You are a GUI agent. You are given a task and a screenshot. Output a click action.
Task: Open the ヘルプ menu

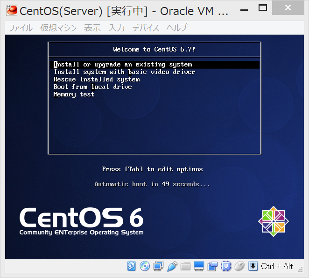click(x=177, y=28)
